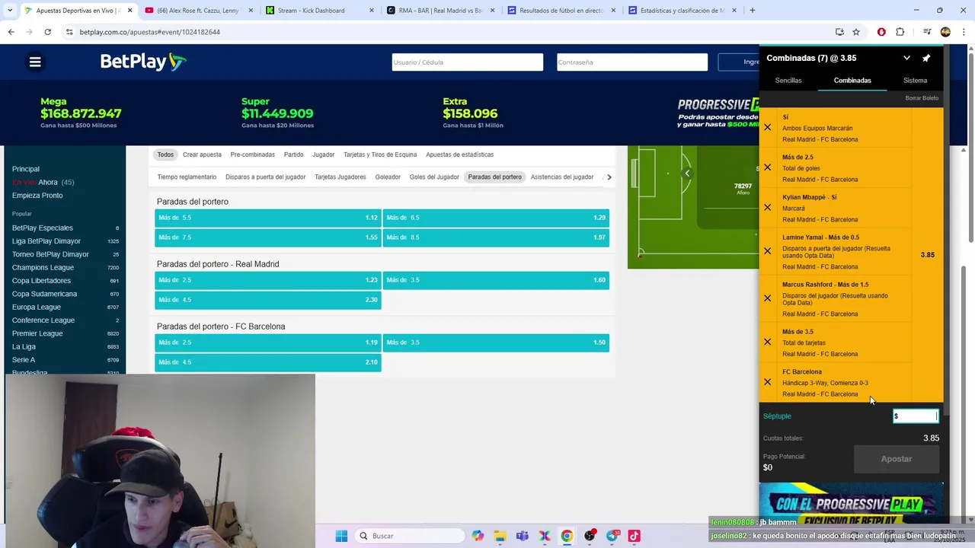This screenshot has width=975, height=548.
Task: Click the Mega jackpot amount
Action: tap(81, 113)
